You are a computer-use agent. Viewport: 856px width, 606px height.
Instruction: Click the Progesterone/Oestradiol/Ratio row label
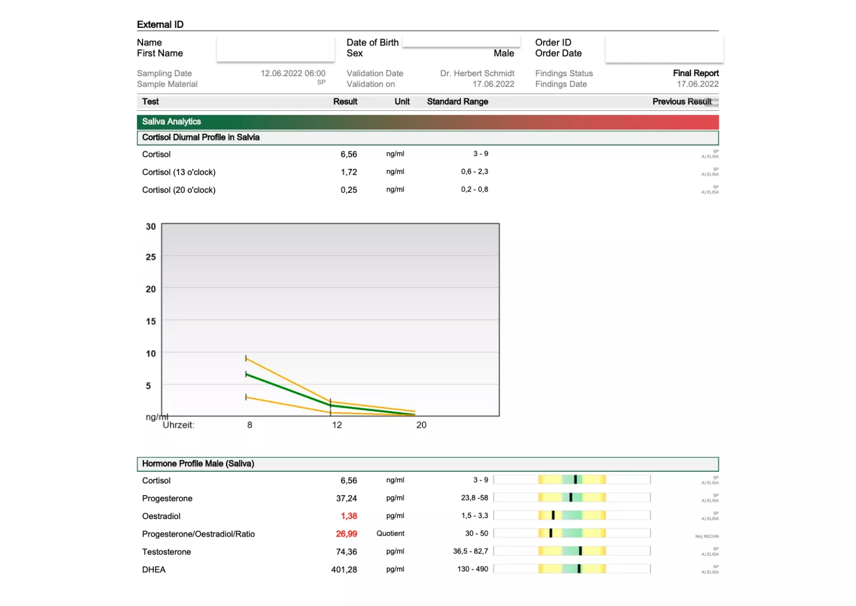pos(198,534)
